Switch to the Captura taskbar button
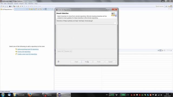This screenshot has width=173, height=97. (x=49, y=95)
